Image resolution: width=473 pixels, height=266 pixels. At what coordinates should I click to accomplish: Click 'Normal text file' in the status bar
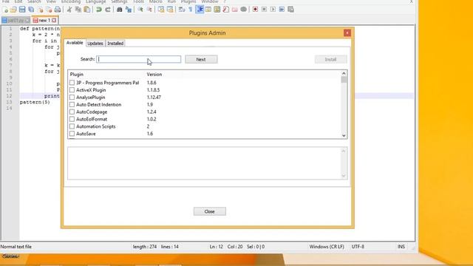pos(16,247)
